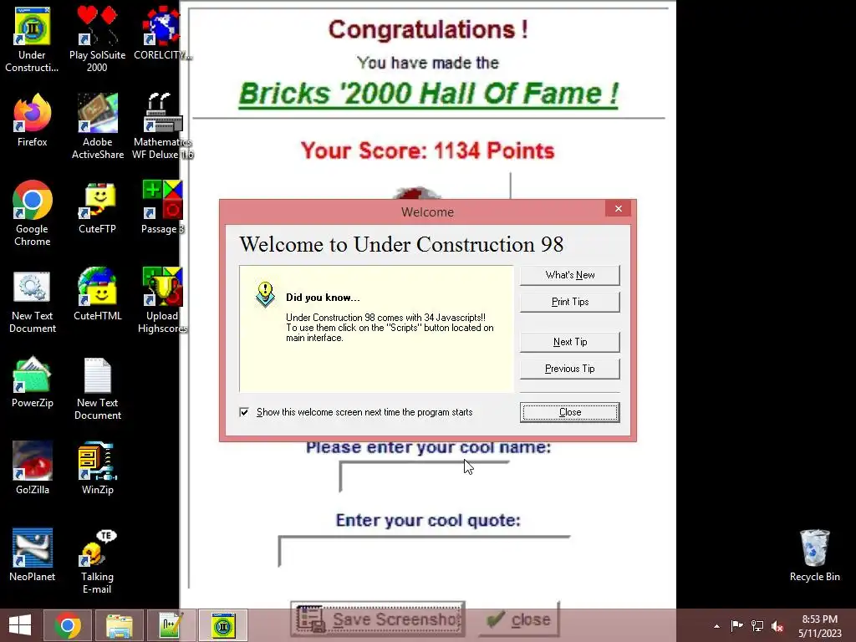Close the Welcome dialog with the X
Screen dimensions: 856x642
pyautogui.click(x=618, y=208)
